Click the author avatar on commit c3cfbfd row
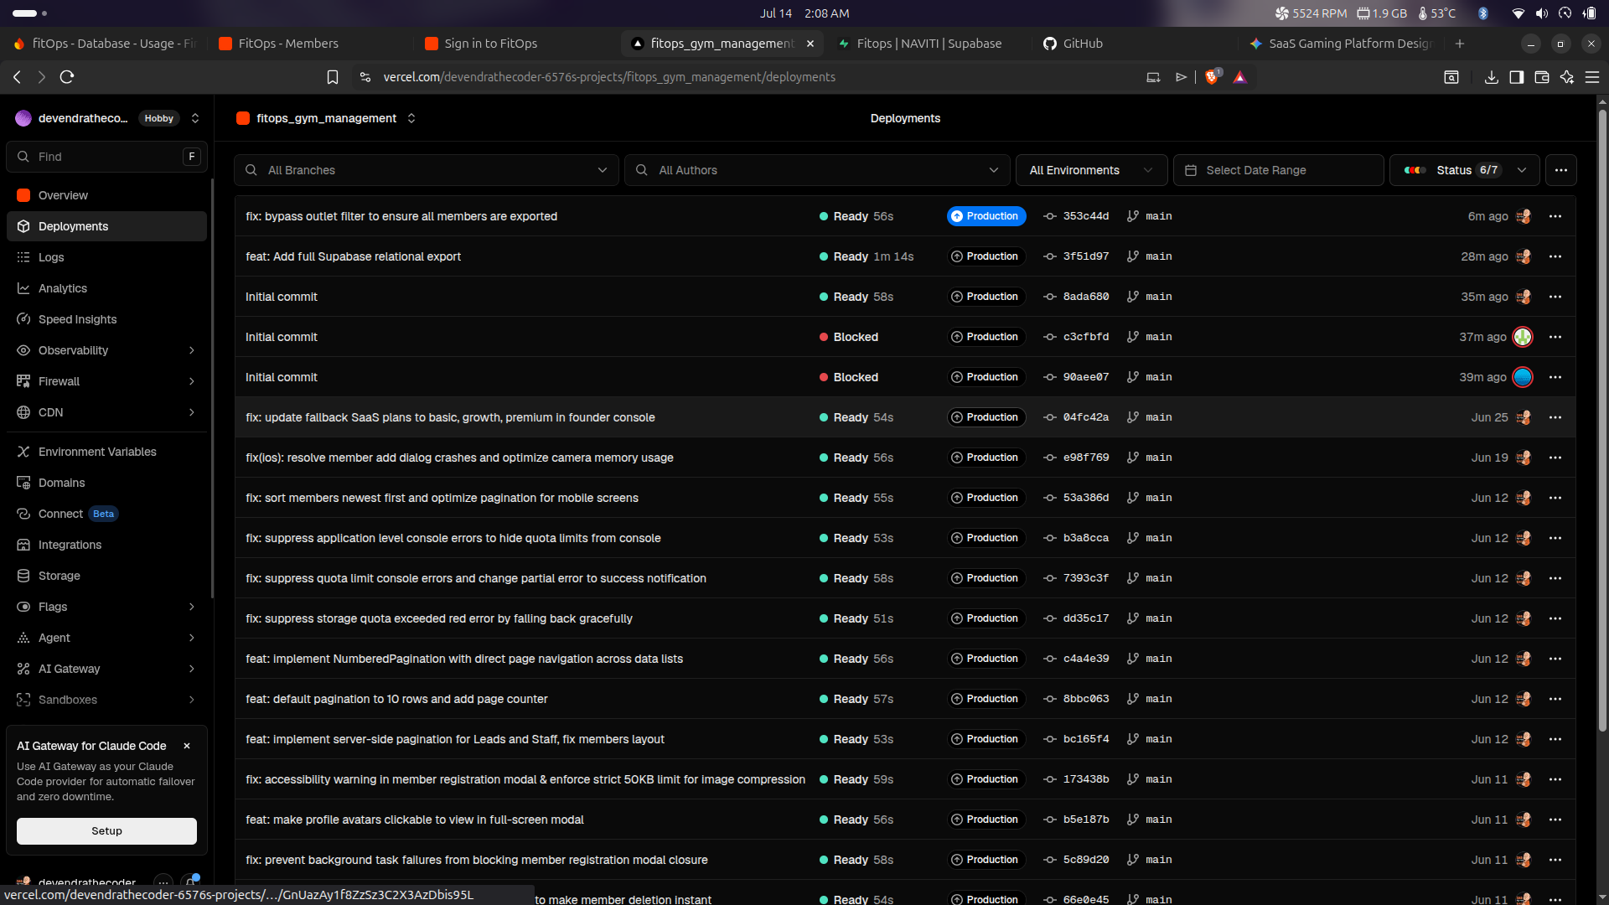 pos(1523,337)
